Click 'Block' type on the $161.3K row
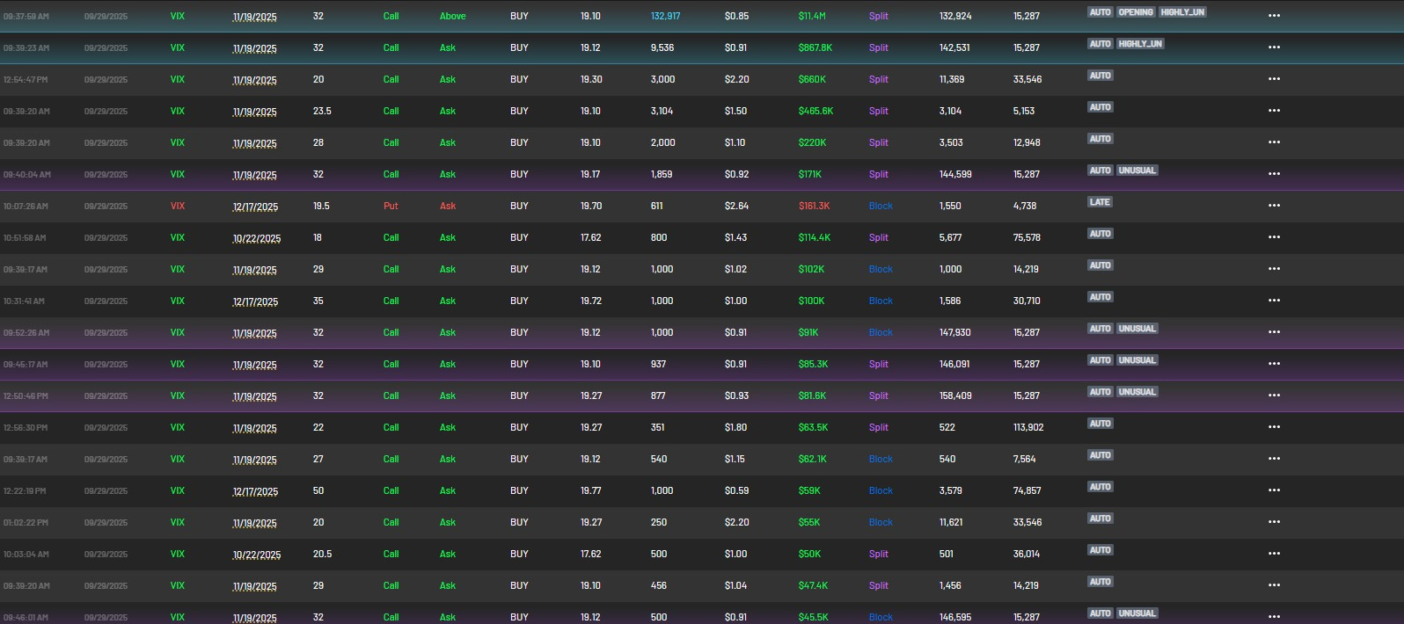The width and height of the screenshot is (1404, 624). 881,206
